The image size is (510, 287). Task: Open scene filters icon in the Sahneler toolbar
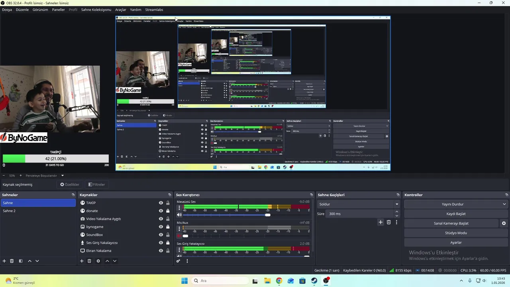[21, 261]
